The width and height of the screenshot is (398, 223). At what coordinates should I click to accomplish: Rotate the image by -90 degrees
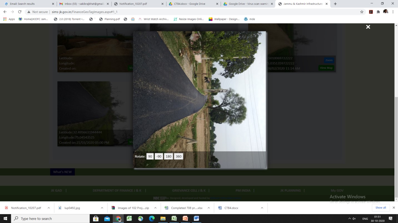click(x=159, y=156)
